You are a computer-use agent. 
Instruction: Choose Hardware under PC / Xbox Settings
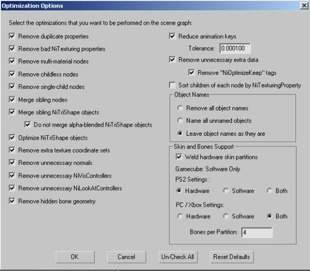(180, 216)
